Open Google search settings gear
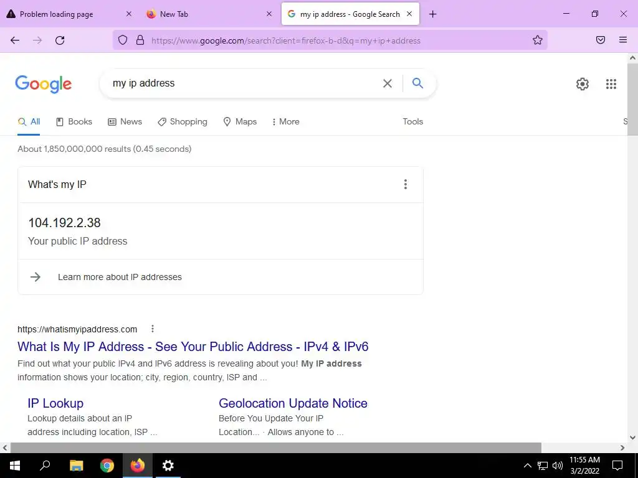 click(583, 84)
